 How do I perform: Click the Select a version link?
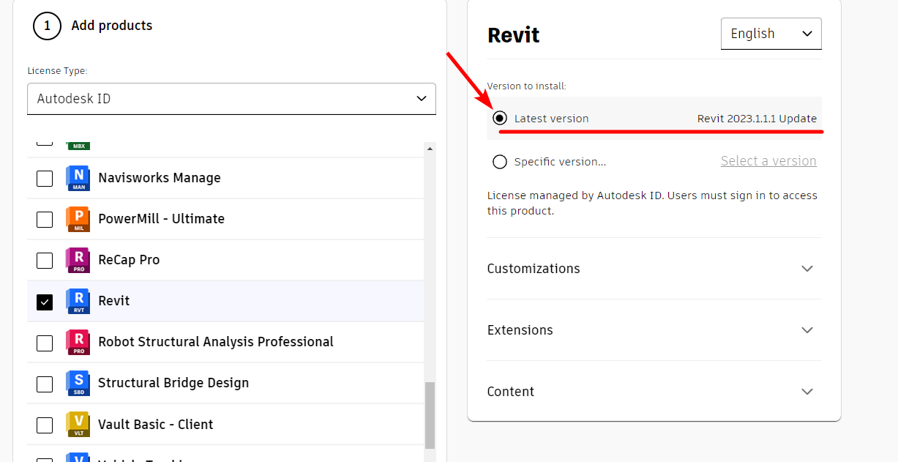point(768,161)
